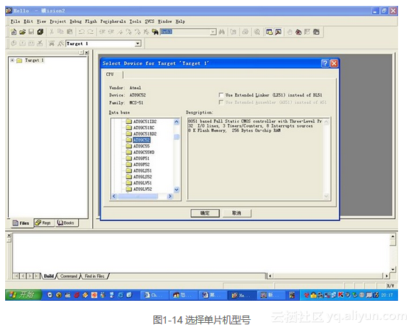Open the find text combo dropdown arrow

click(213, 32)
